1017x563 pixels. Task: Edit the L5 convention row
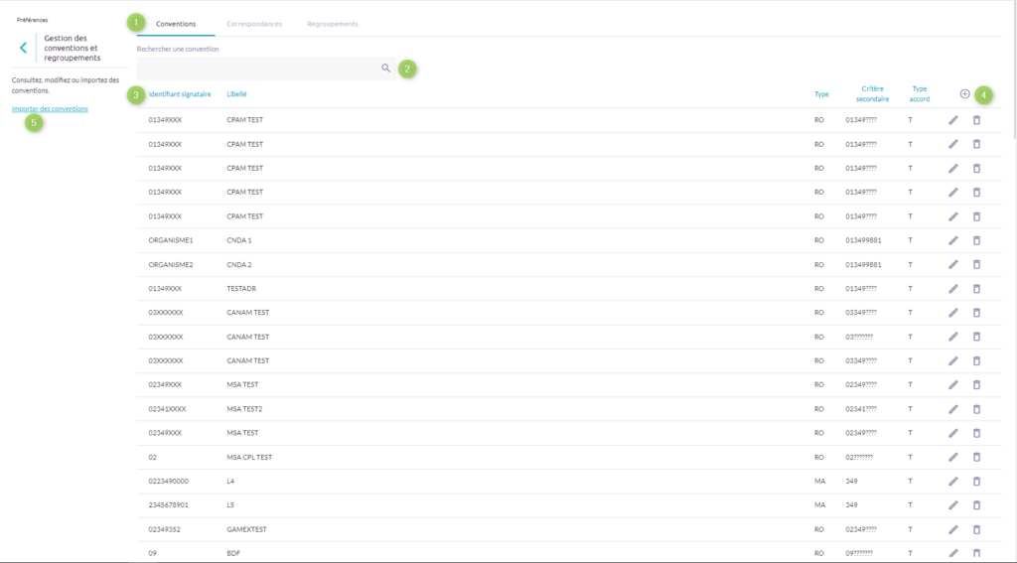coord(953,505)
